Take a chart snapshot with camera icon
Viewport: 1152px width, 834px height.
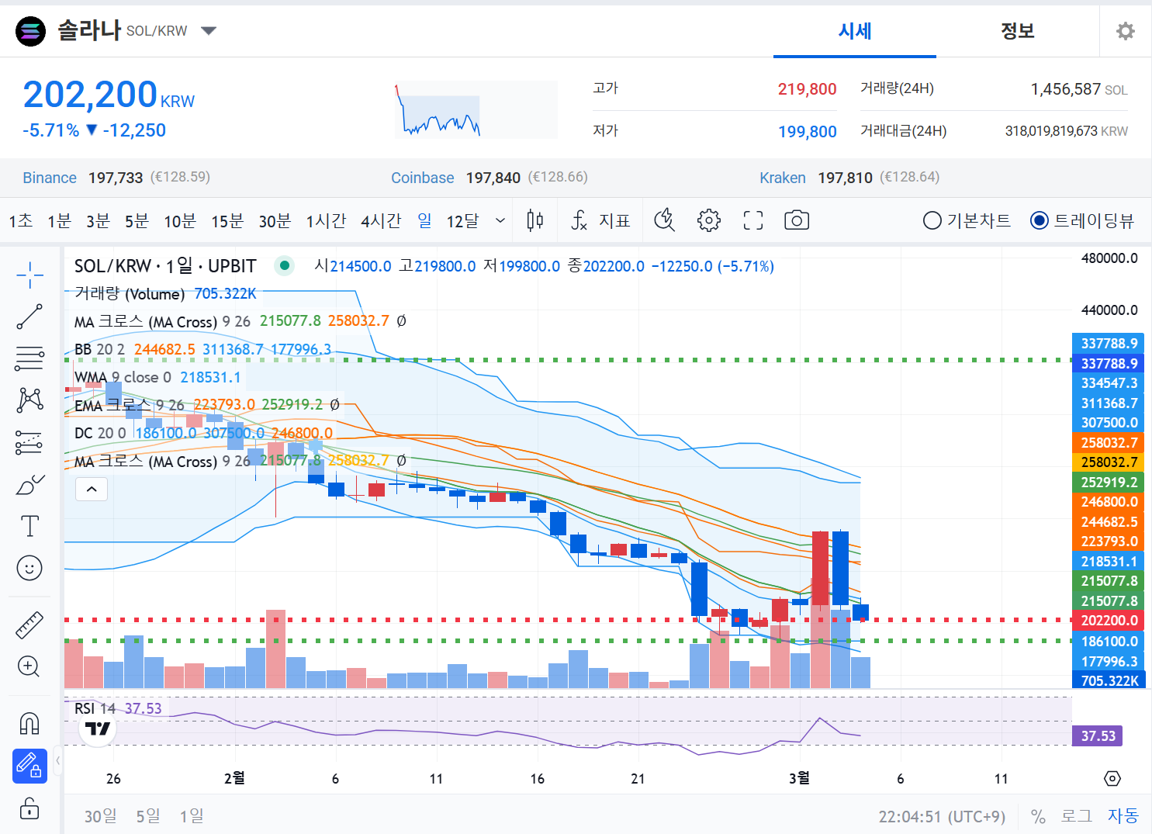tap(797, 221)
